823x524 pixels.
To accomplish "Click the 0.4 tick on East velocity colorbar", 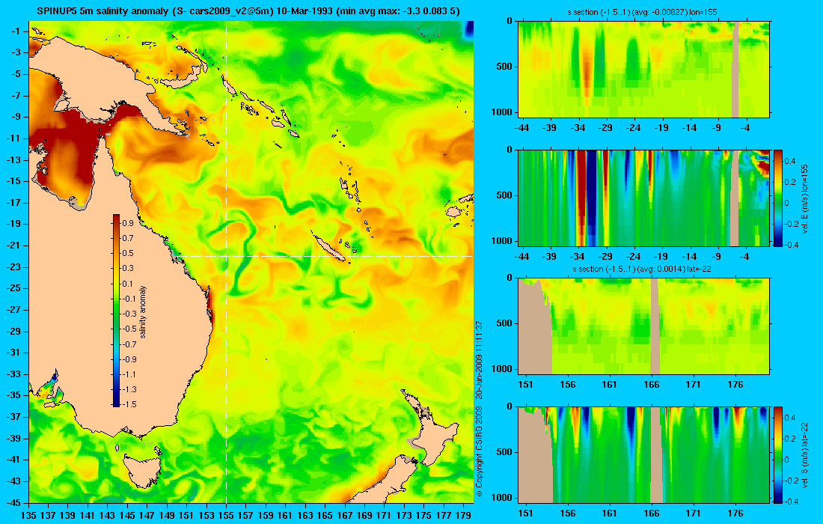I will click(790, 161).
